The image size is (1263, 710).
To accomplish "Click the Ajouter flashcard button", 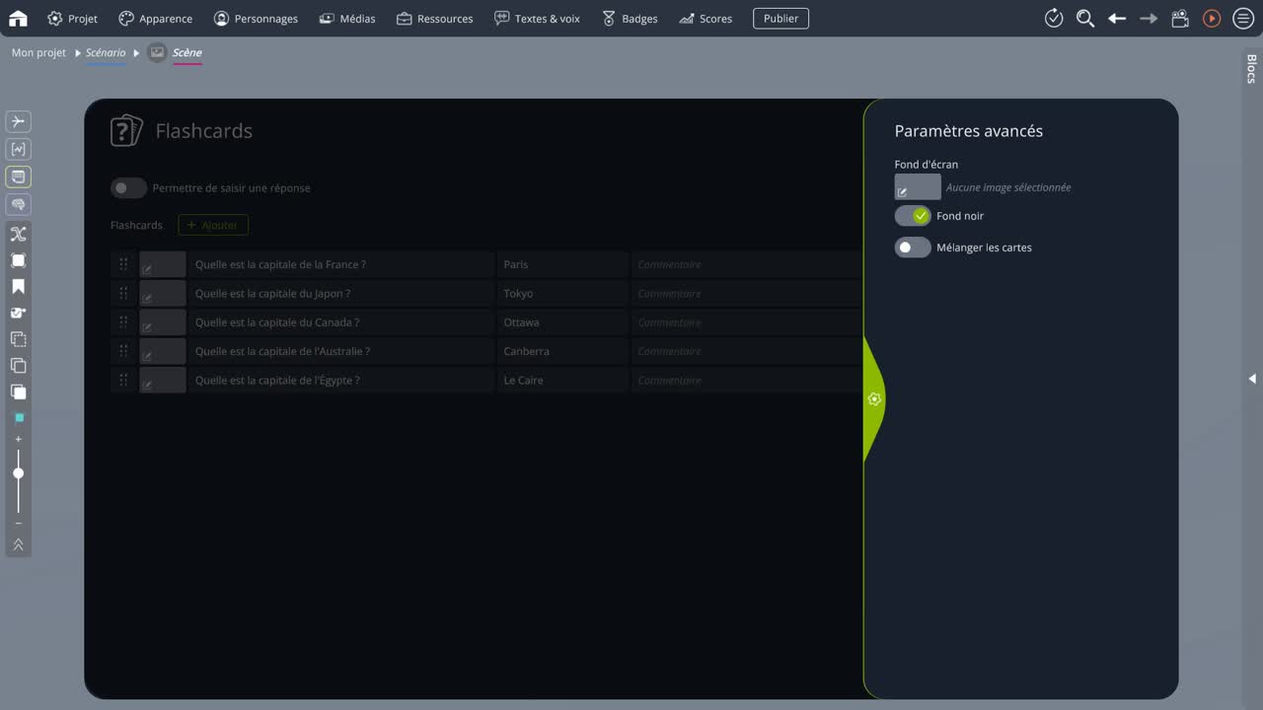I will pyautogui.click(x=213, y=225).
